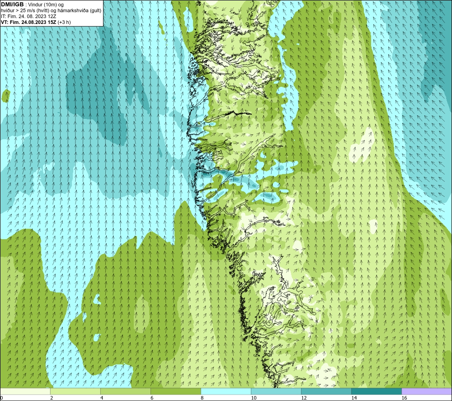Screen dimensions: 452x401
Task: Select the 14–16 m/s deep teal legend swatch
Action: [x=376, y=391]
